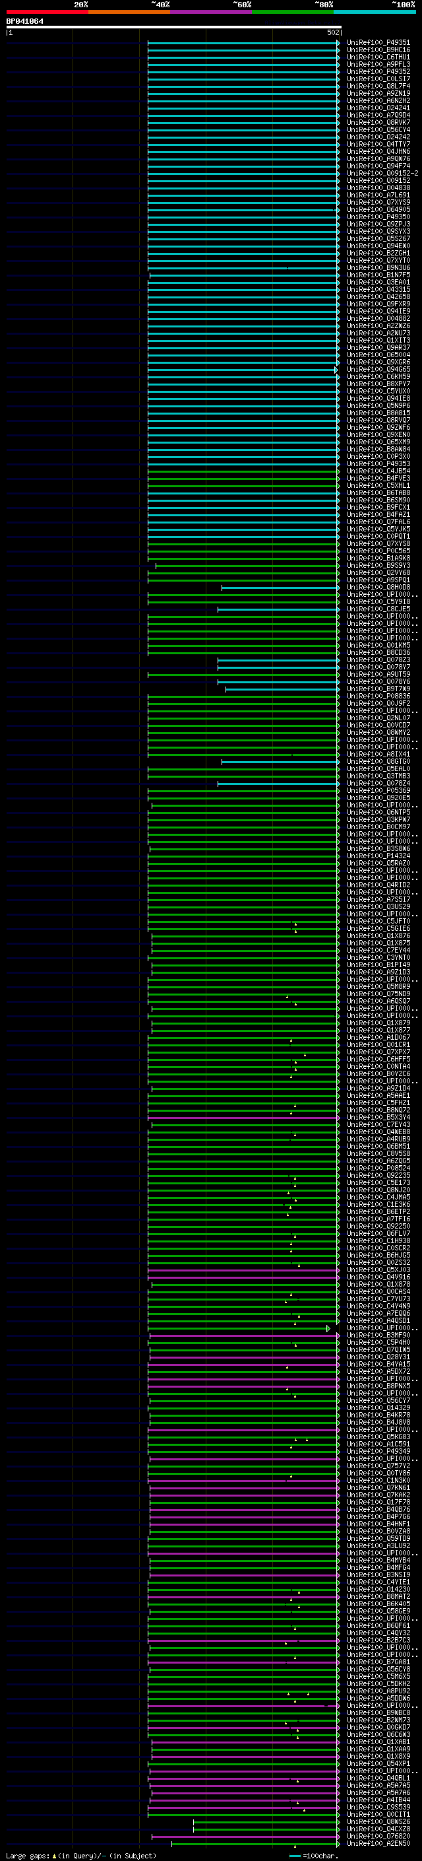Select hit label UniRef100_P08836
422x1861 pixels.
pos(378,696)
